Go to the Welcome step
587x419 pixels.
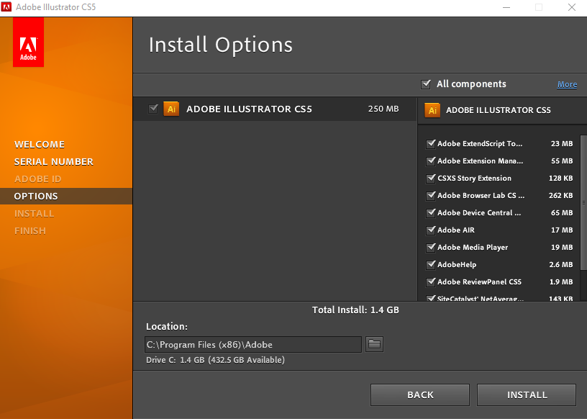click(40, 144)
